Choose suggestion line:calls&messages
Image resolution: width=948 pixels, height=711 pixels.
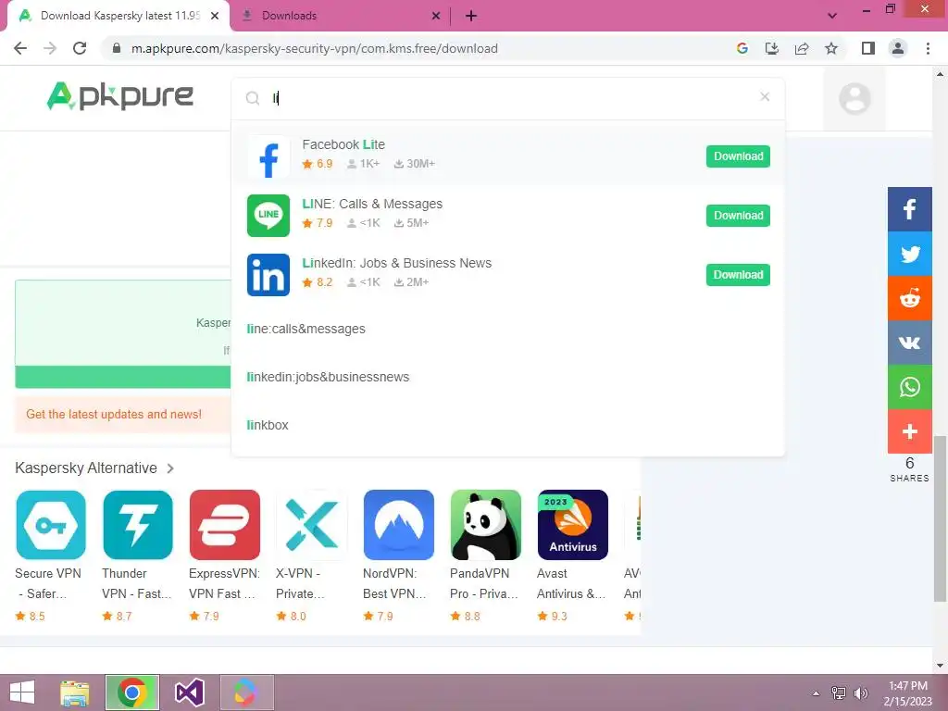(x=306, y=329)
